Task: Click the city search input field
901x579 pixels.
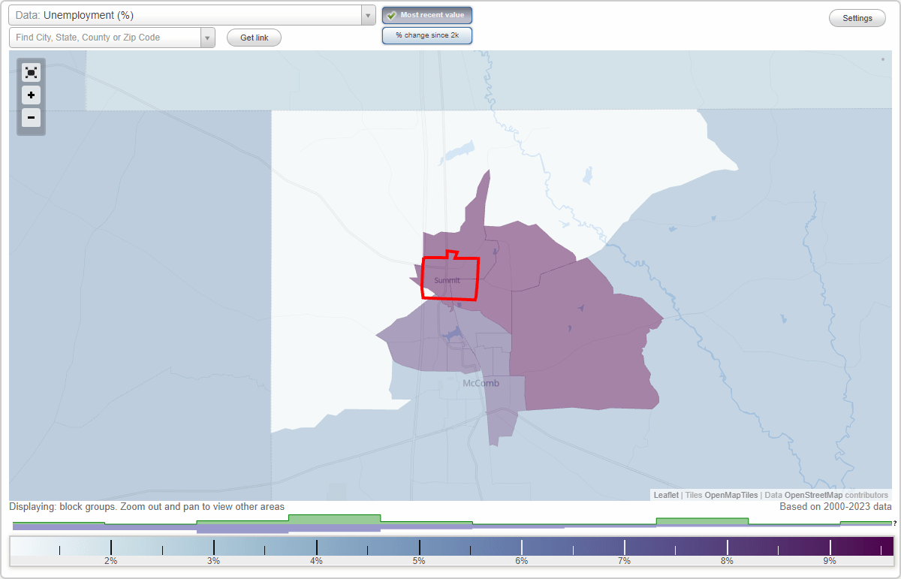Action: 105,37
